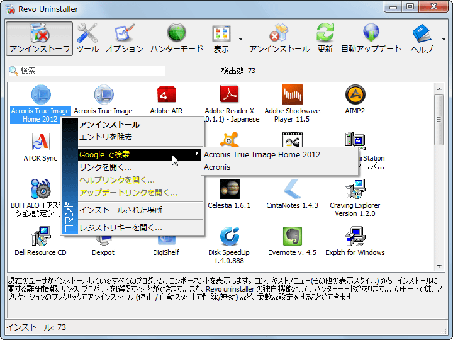Choose アンインストール in context menu

click(x=140, y=125)
